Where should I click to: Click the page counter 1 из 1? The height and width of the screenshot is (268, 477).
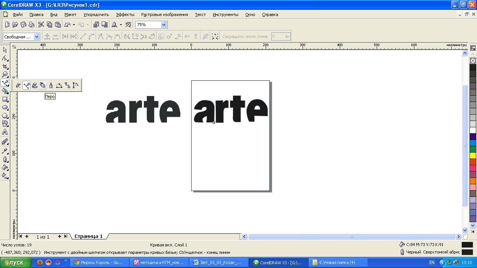(x=43, y=237)
